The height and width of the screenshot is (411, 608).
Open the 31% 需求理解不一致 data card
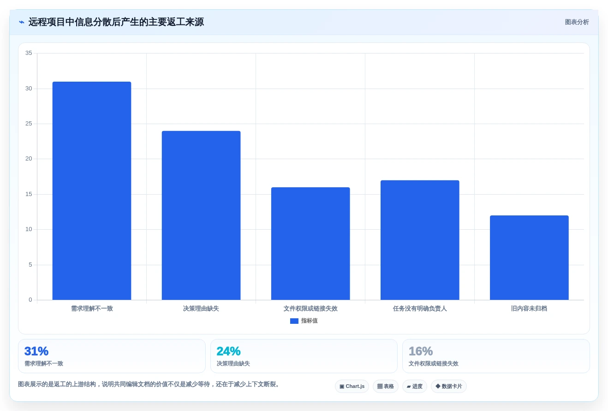click(x=112, y=356)
